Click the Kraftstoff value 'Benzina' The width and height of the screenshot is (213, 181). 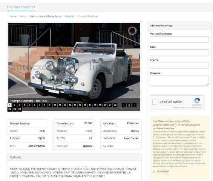tap(87, 146)
